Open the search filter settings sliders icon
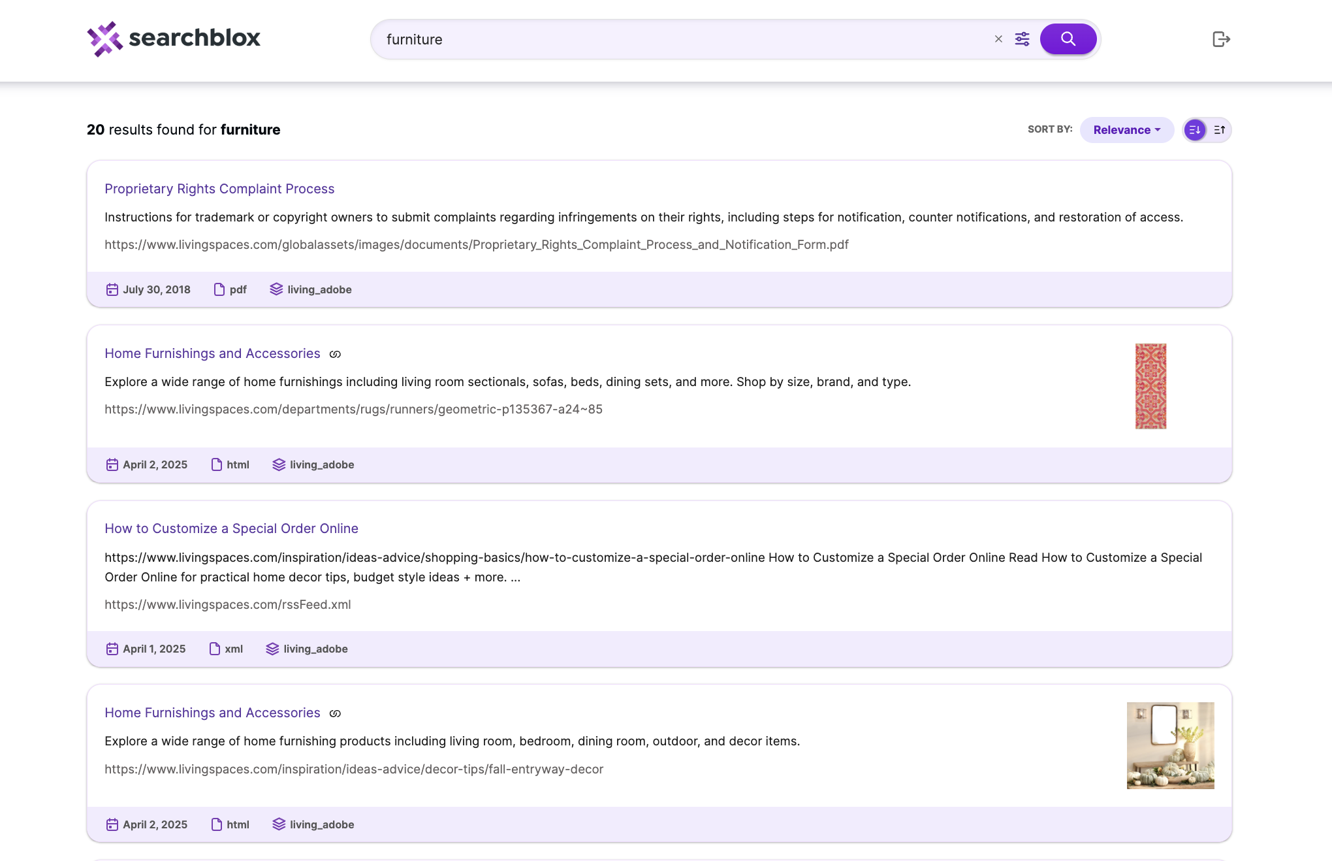The width and height of the screenshot is (1332, 861). (x=1022, y=39)
